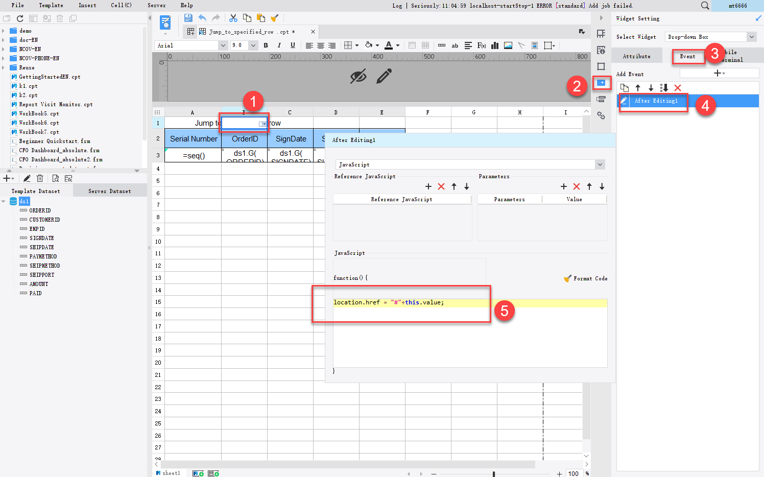Insert an image into the cell
This screenshot has width=764, height=477.
click(x=508, y=45)
